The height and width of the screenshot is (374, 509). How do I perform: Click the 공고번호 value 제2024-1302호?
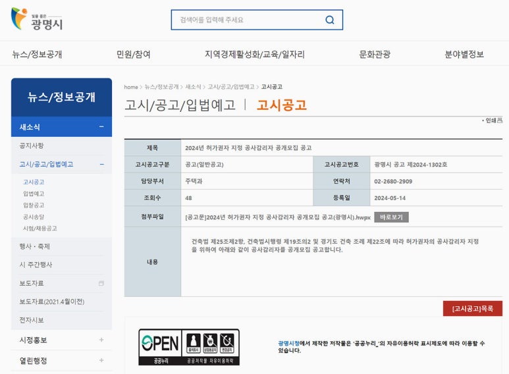[429, 165]
